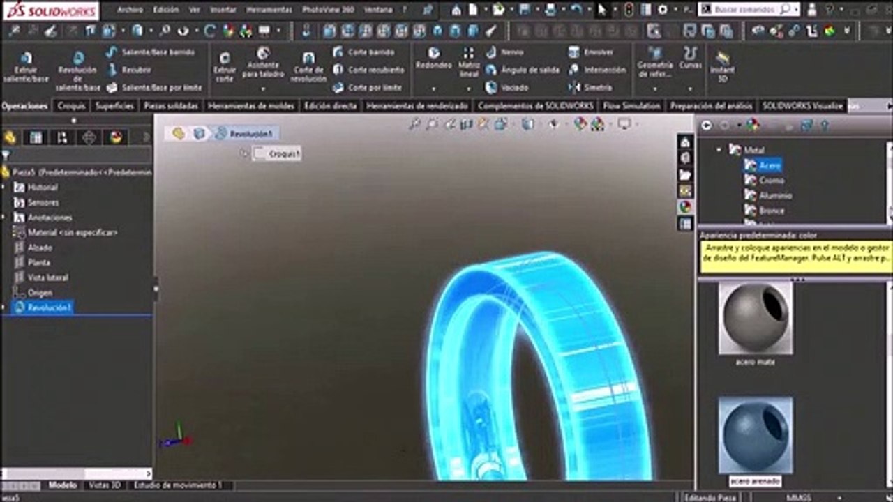This screenshot has height=502, width=893.
Task: Open the Asistente para taladro dropdown arrow
Action: click(263, 89)
